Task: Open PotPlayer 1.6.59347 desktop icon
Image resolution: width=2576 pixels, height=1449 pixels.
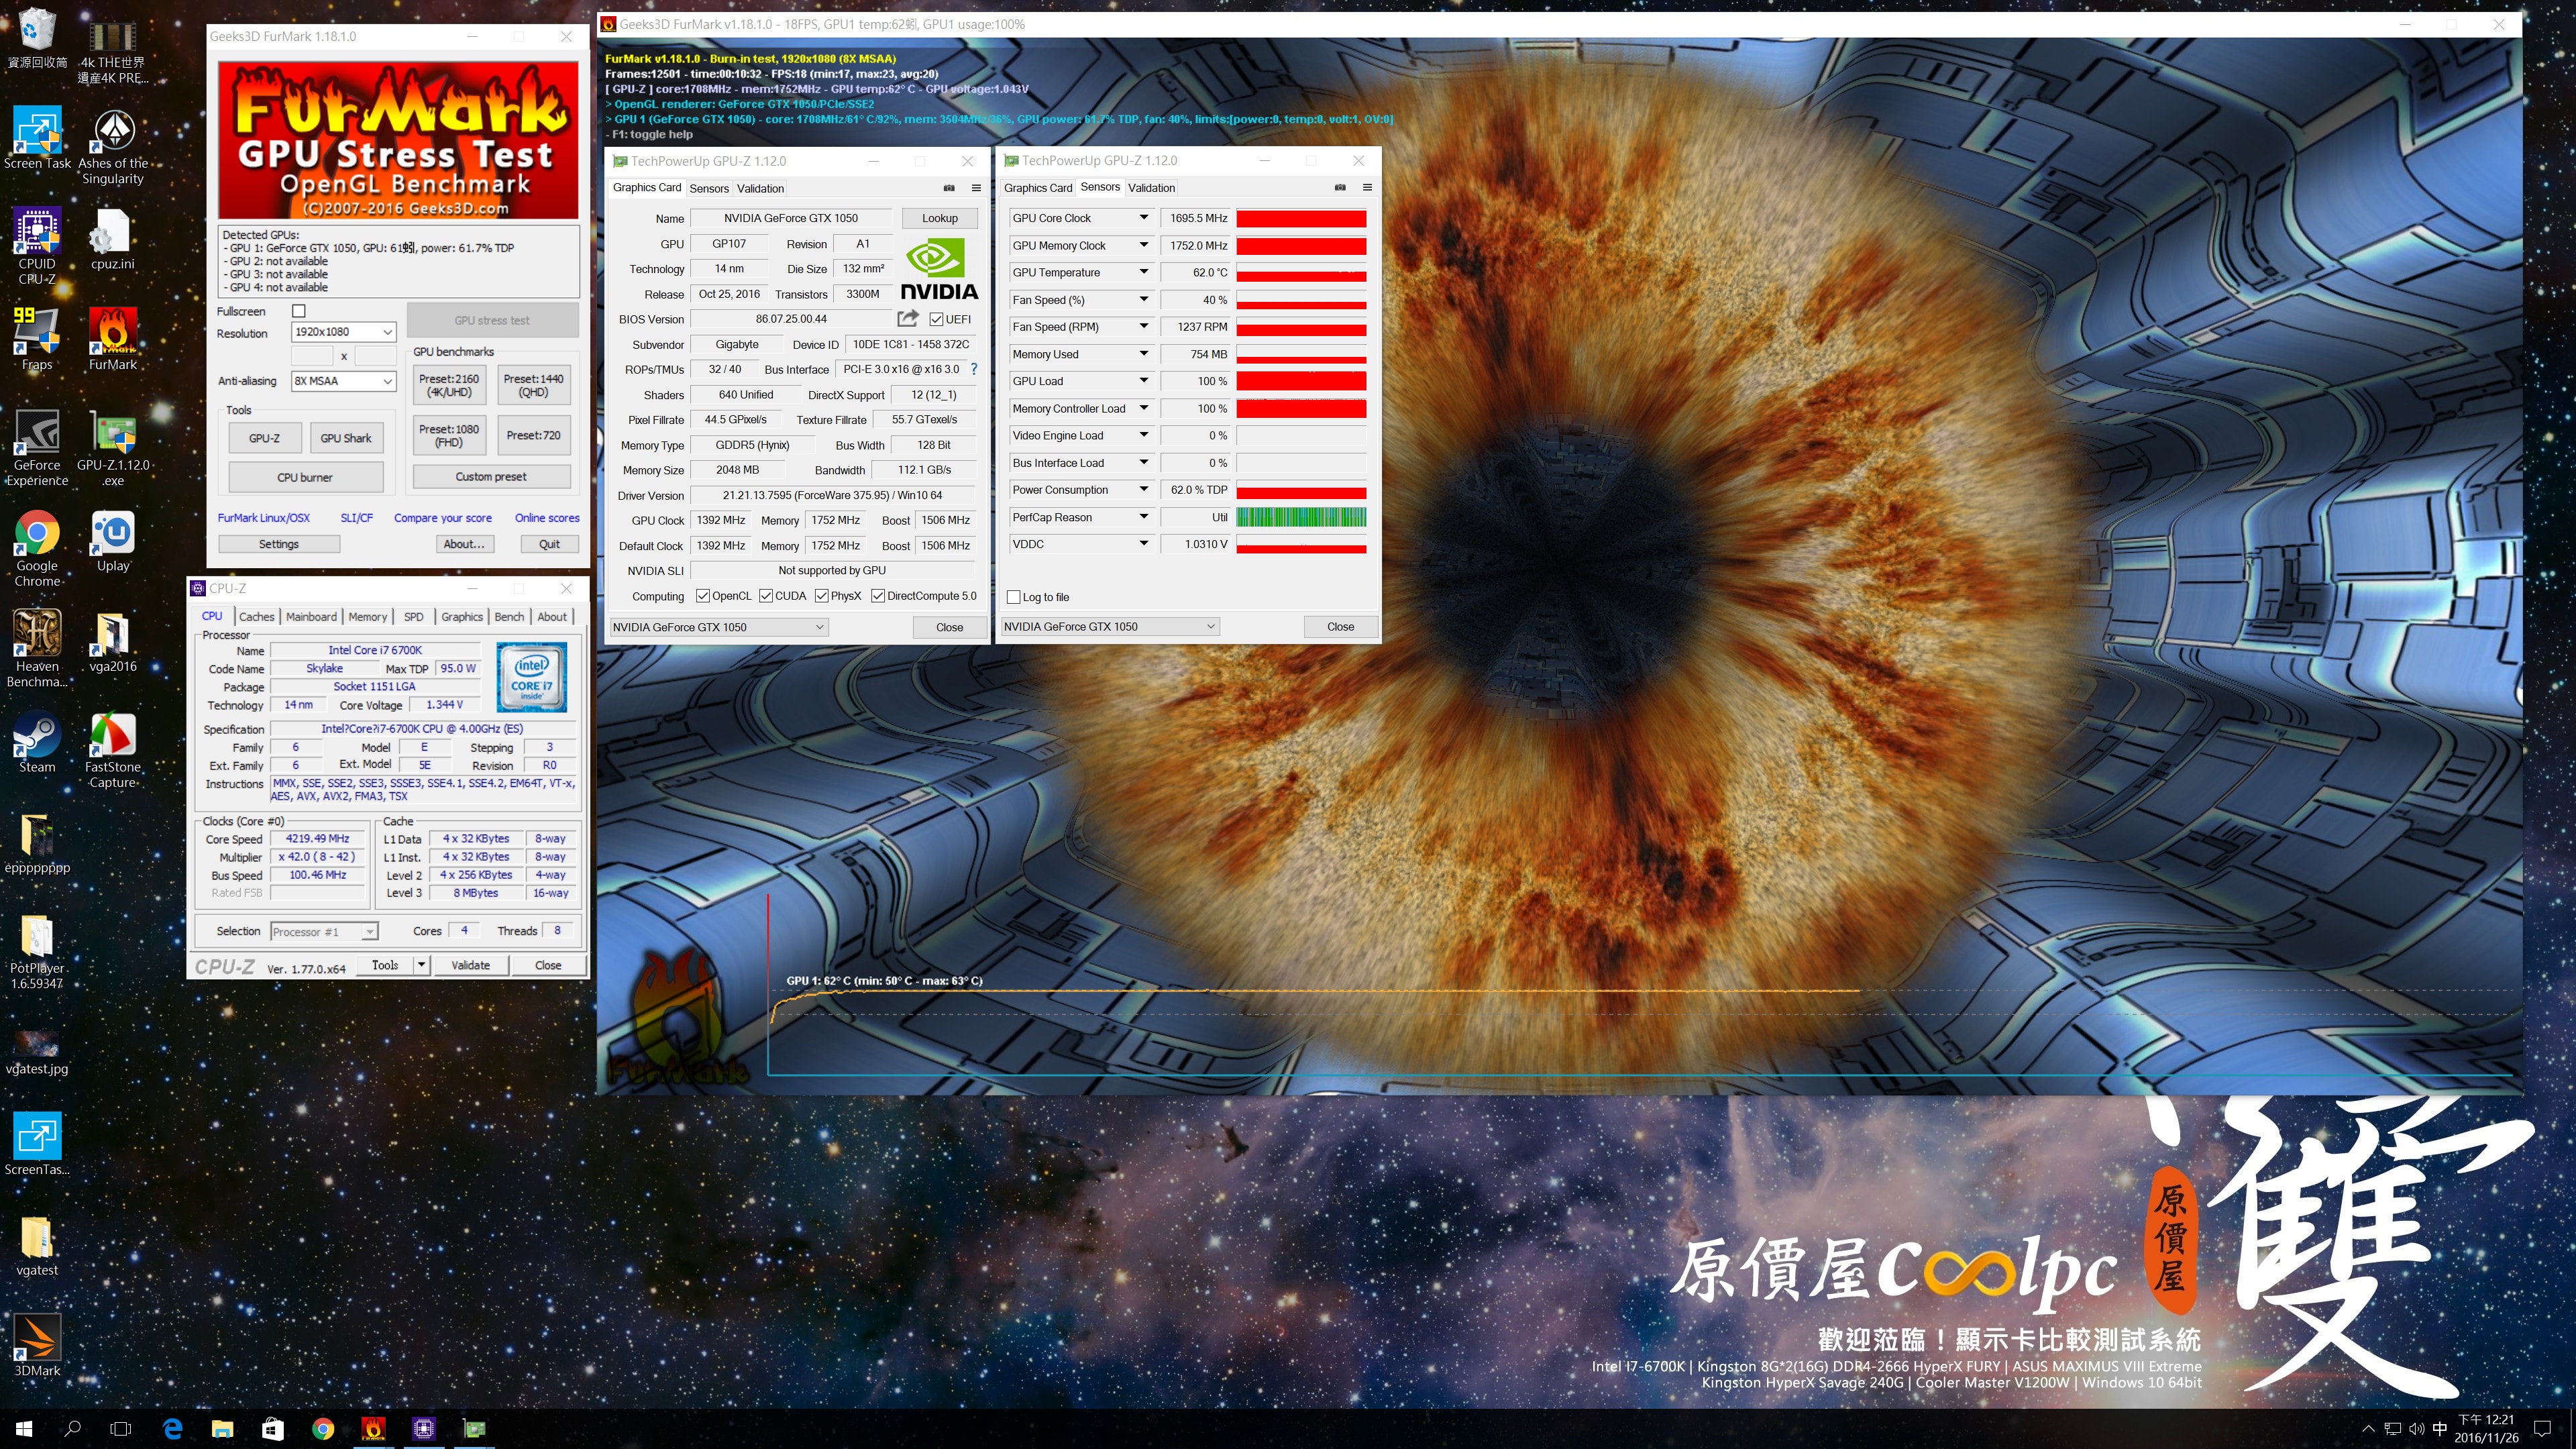Action: [x=37, y=951]
